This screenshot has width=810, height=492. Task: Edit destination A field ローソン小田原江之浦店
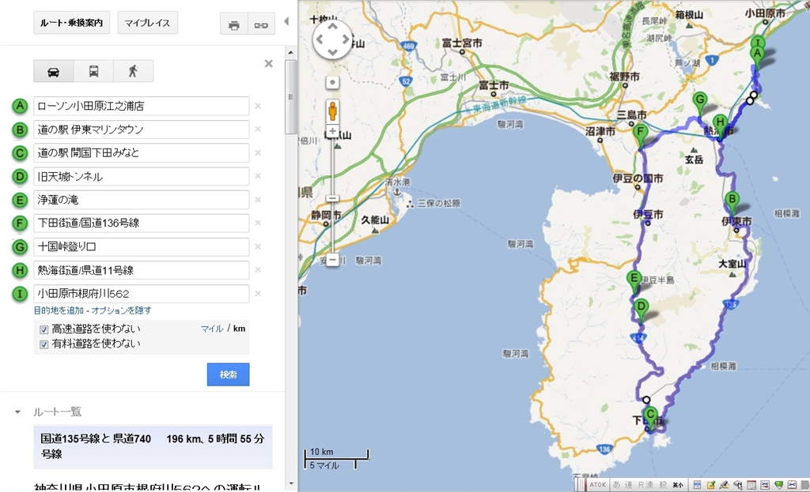(x=142, y=107)
